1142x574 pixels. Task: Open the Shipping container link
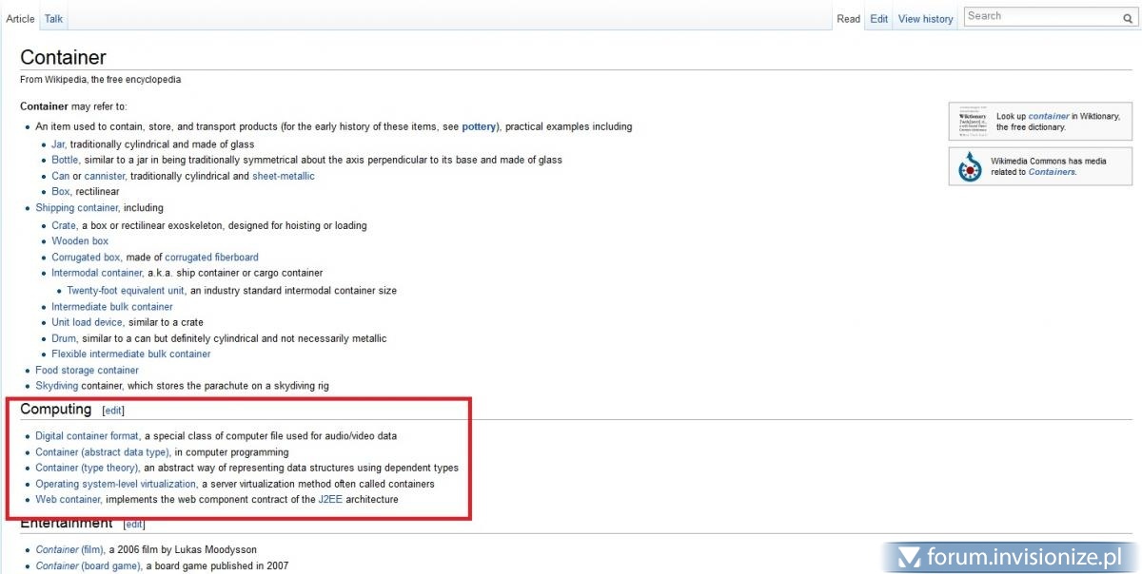pos(77,207)
